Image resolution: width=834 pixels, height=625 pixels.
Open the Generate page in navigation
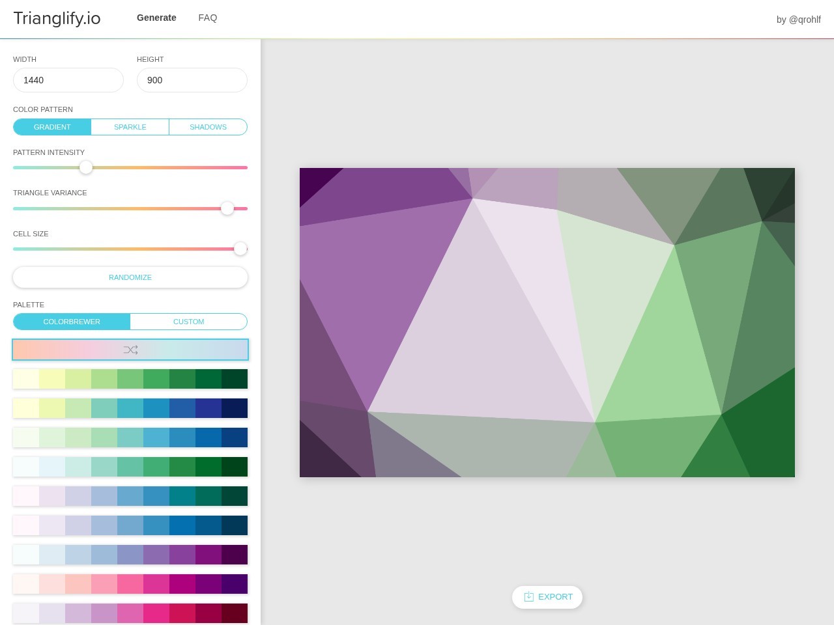156,18
